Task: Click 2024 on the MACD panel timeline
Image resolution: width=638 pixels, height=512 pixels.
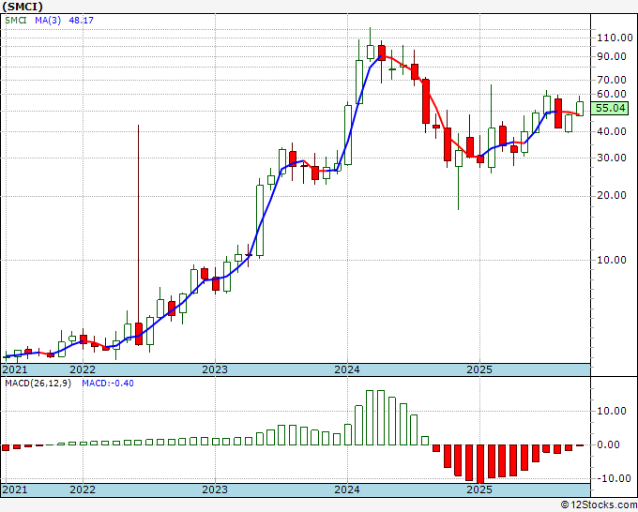Action: (x=347, y=489)
